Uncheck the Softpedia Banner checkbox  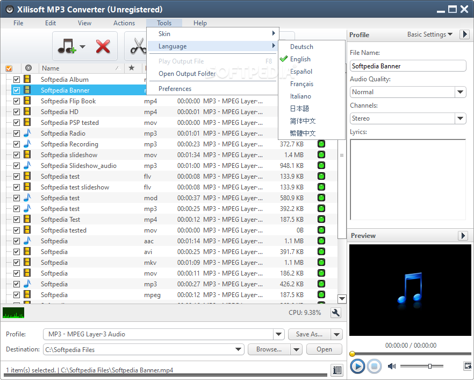pyautogui.click(x=17, y=90)
